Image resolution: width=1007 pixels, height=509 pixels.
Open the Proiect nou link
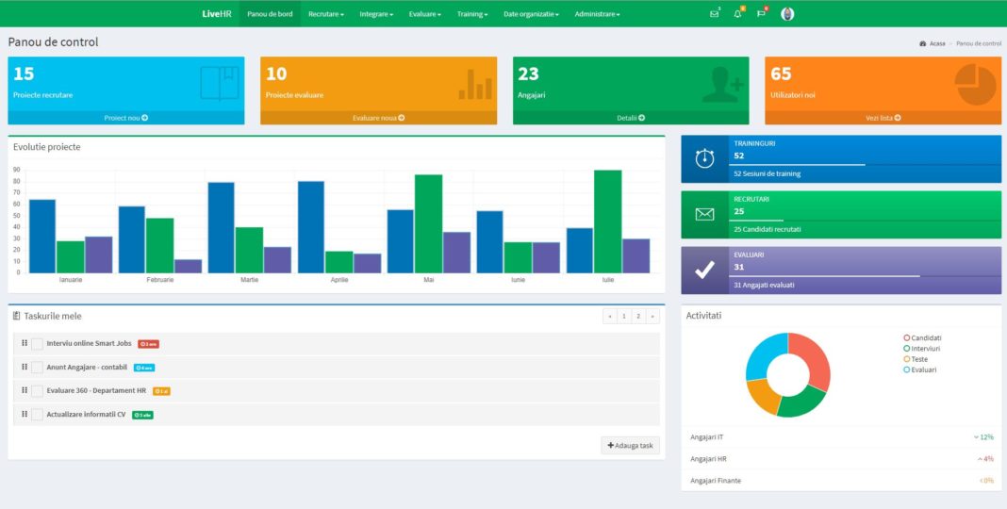pyautogui.click(x=125, y=118)
